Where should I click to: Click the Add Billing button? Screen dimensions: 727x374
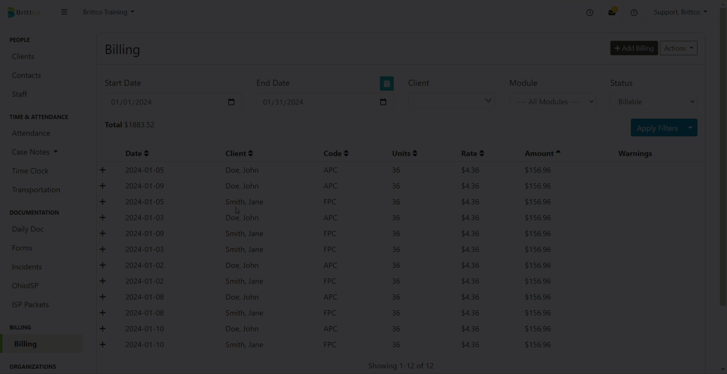(x=634, y=48)
